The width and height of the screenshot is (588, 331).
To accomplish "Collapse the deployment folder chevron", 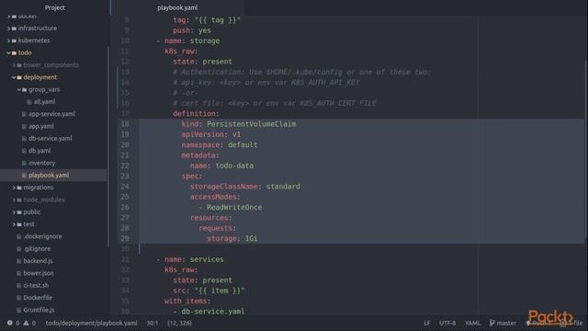I will tap(14, 77).
